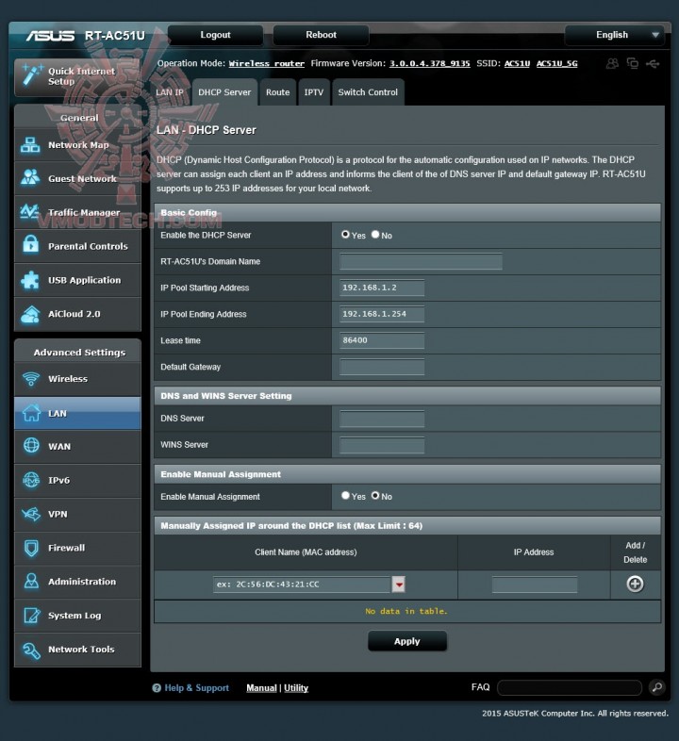Open the Wireless settings menu
679x741 pixels.
(77, 379)
